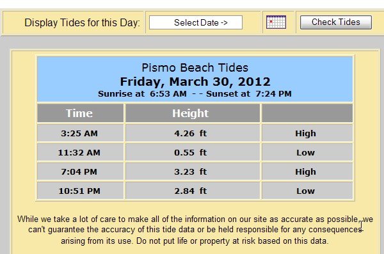Click the Select Date input field
Image resolution: width=384 pixels, height=254 pixels.
pos(196,22)
